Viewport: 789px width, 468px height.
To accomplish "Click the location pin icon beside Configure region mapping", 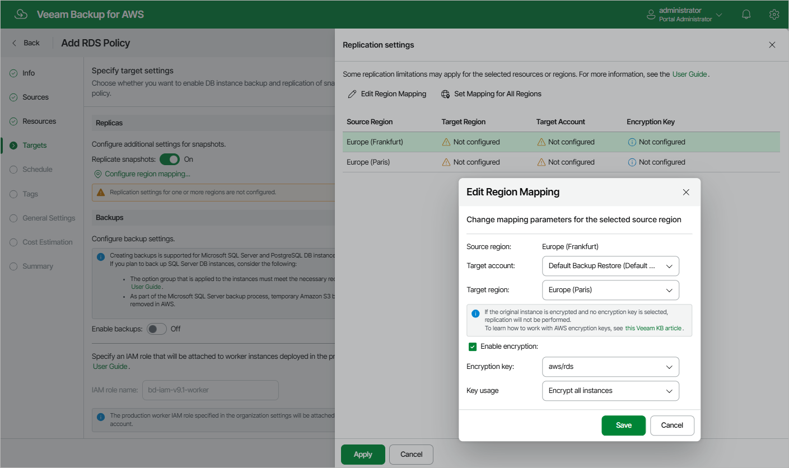I will pos(98,174).
